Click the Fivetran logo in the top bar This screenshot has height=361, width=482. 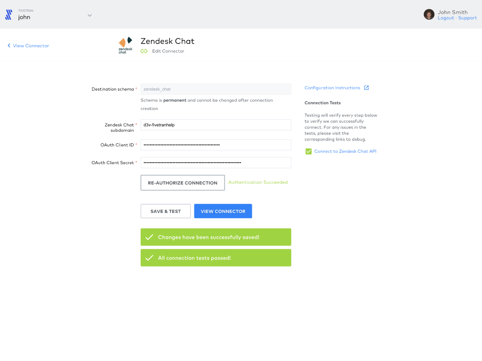click(x=8, y=15)
